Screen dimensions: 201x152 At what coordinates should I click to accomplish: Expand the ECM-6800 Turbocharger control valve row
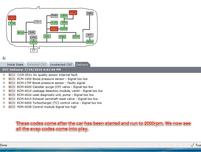[4, 103]
